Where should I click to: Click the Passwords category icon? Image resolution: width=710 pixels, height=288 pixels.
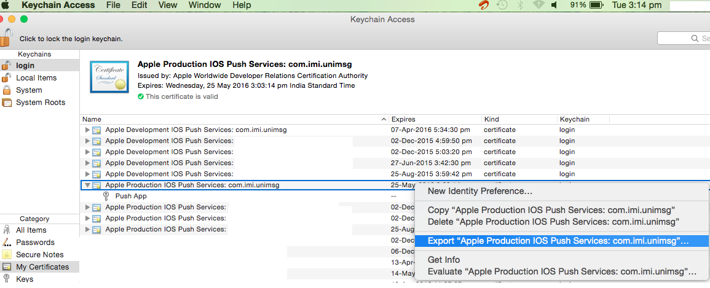[x=6, y=243]
